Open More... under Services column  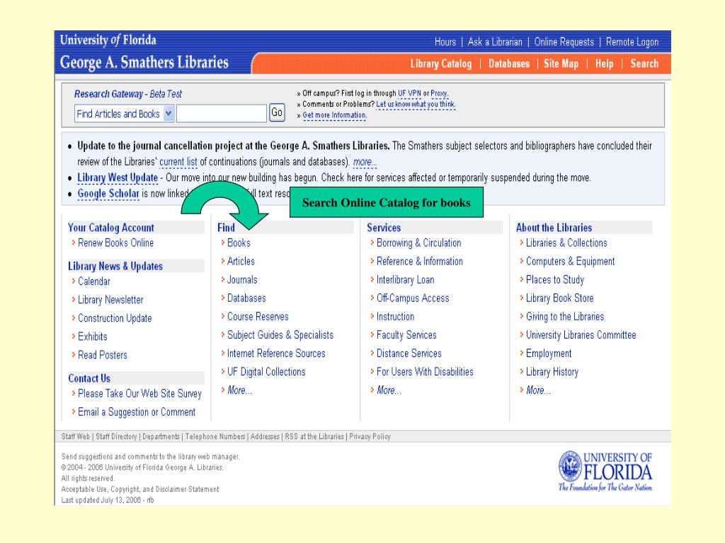(x=389, y=390)
